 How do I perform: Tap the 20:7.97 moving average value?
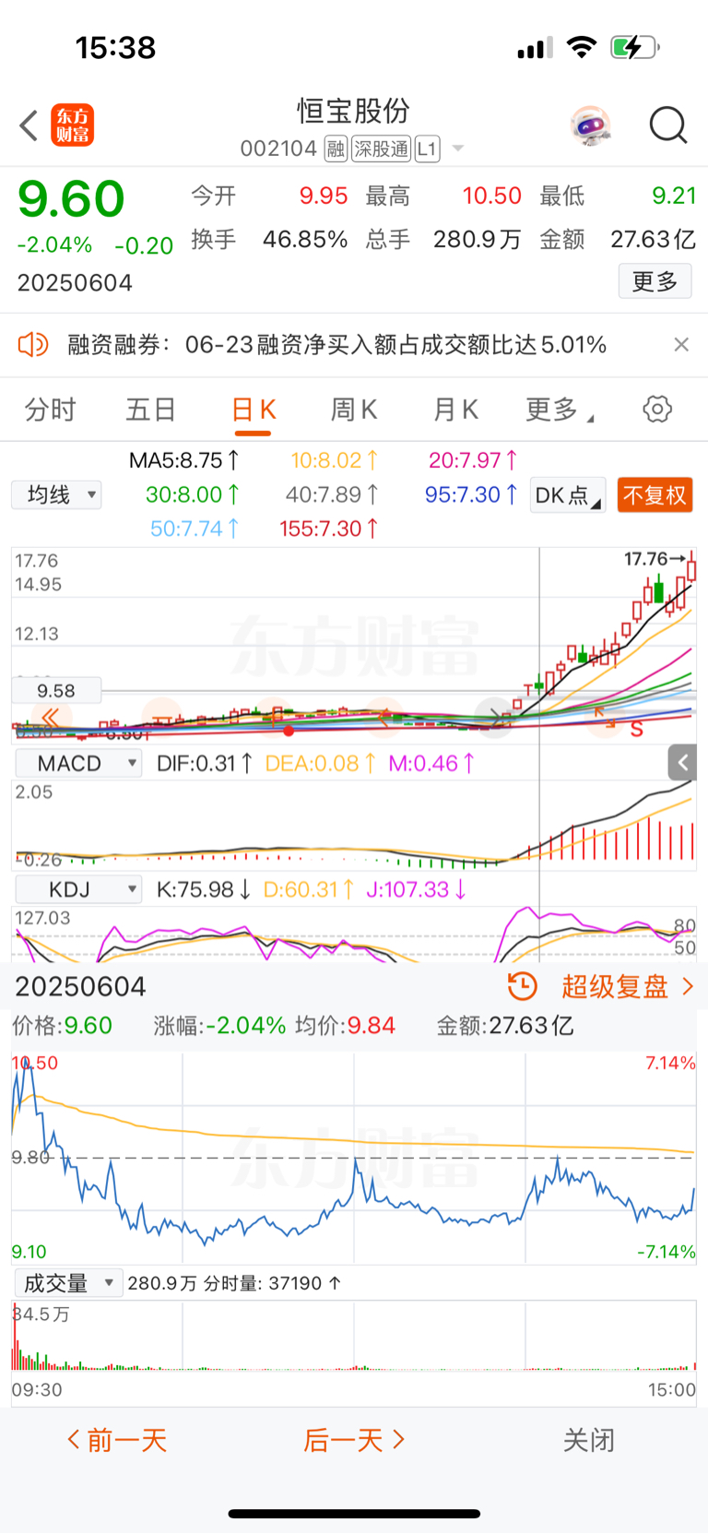coord(473,460)
